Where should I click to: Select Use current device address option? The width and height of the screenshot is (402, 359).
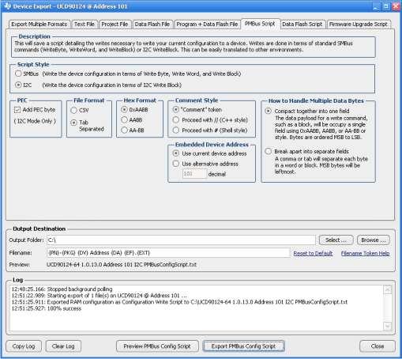pyautogui.click(x=176, y=153)
